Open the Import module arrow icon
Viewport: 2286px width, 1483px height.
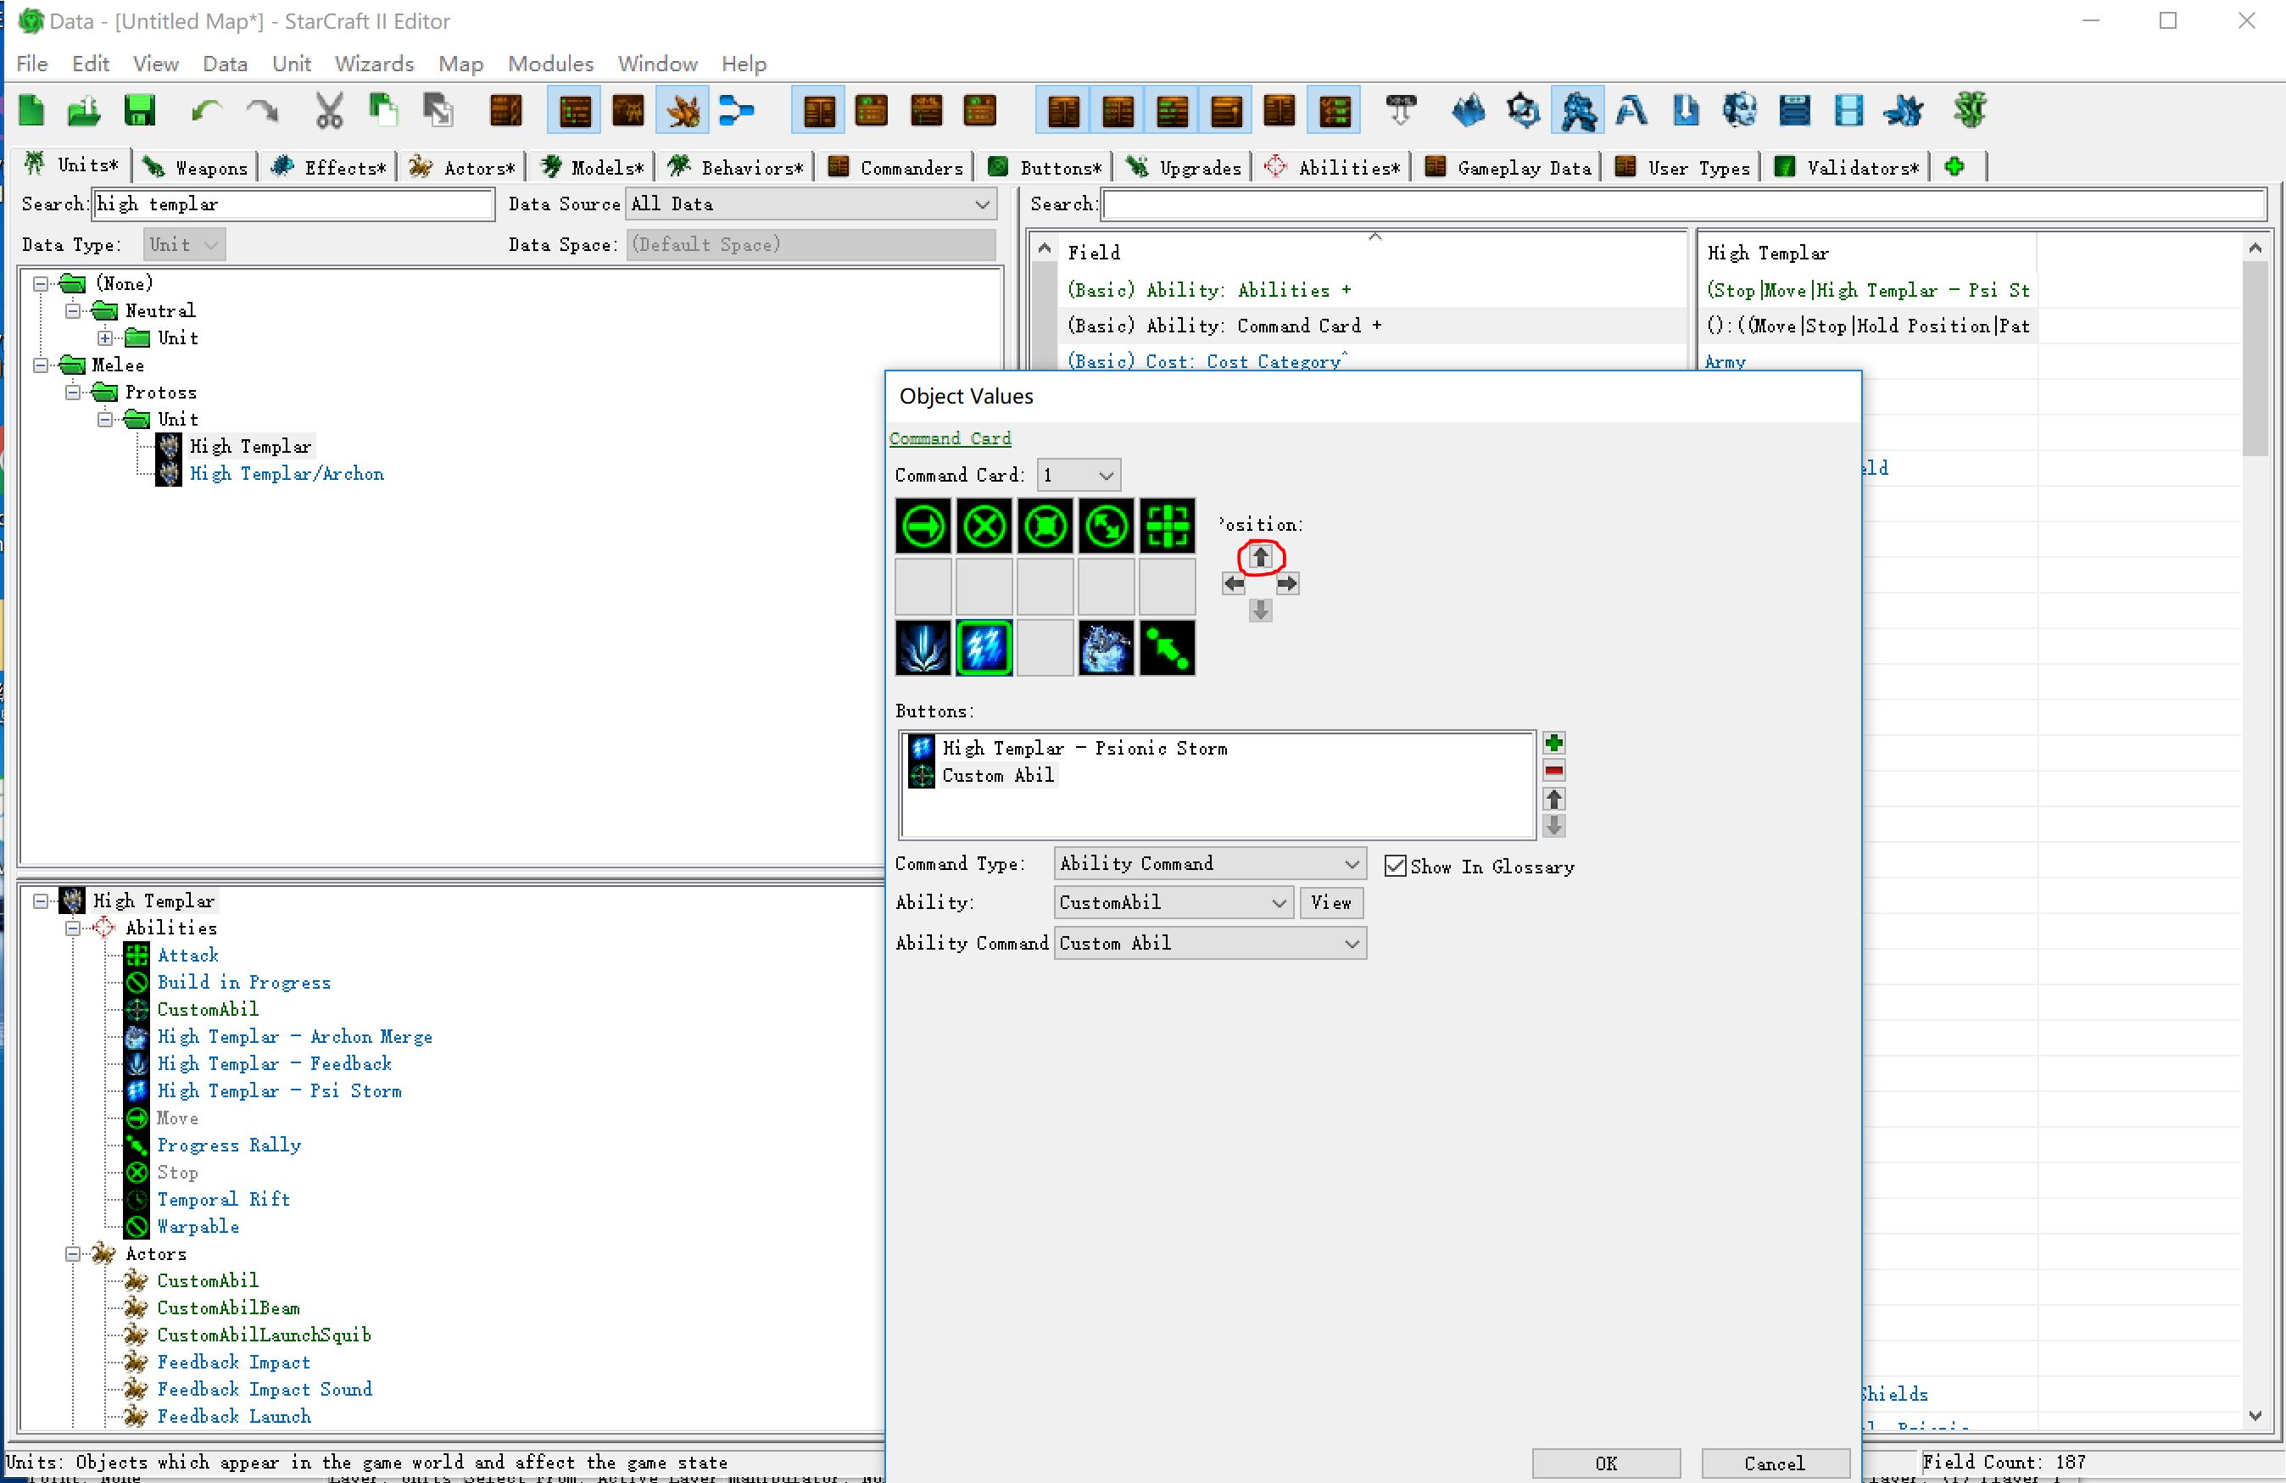click(x=1686, y=110)
